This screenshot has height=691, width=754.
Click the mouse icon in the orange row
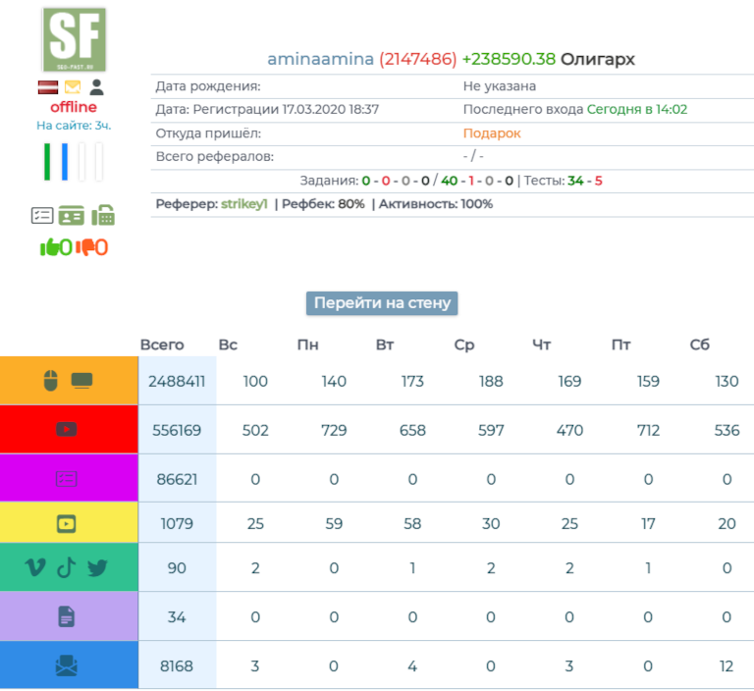(x=51, y=380)
